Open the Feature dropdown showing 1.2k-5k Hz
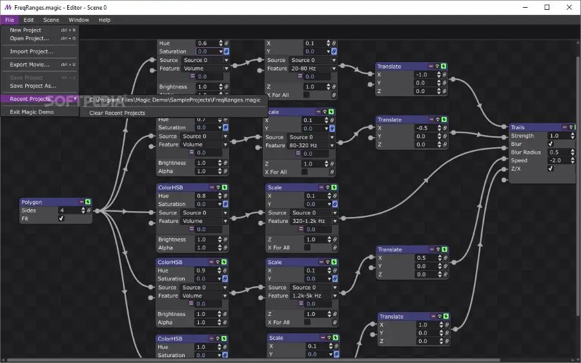The image size is (581, 363). click(x=313, y=296)
